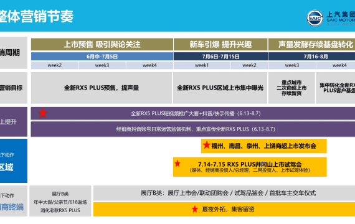Viewport: 355px width, 224px height.
Task: Click the red star on short video bar
Action: [x=42, y=113]
